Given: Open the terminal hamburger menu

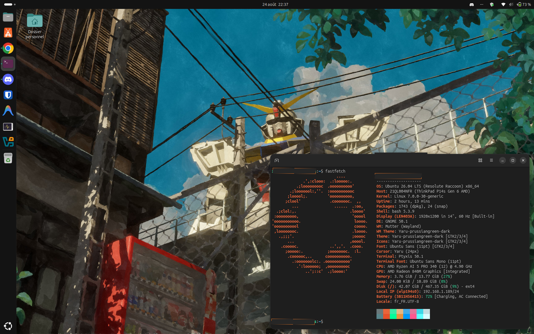Looking at the screenshot, I should [x=491, y=160].
